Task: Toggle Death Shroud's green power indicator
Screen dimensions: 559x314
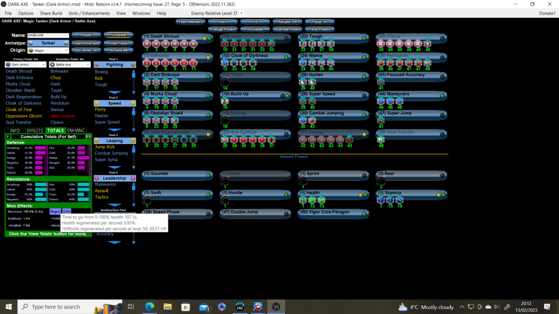Action: 209,38
